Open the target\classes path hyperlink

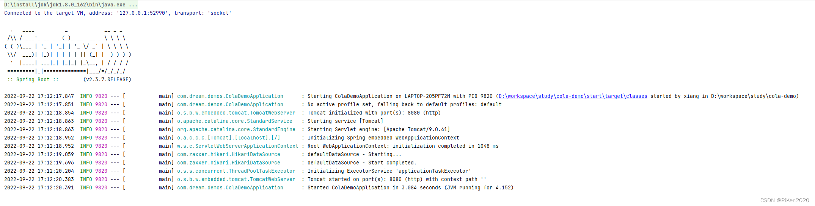click(x=573, y=96)
